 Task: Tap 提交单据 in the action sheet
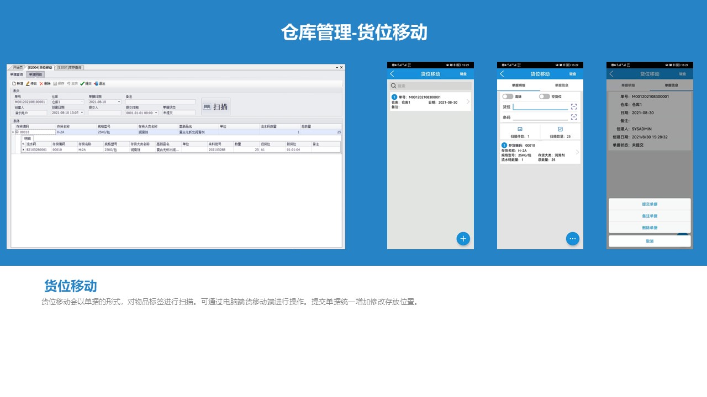point(650,204)
